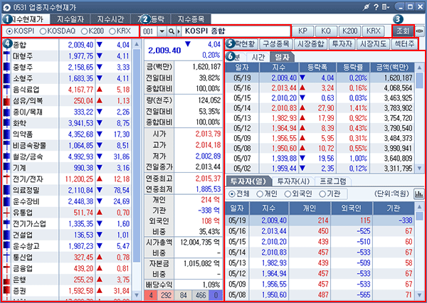Click the 외국인 column header in investor table
Screen dimensions: 427x303
[x=351, y=208]
